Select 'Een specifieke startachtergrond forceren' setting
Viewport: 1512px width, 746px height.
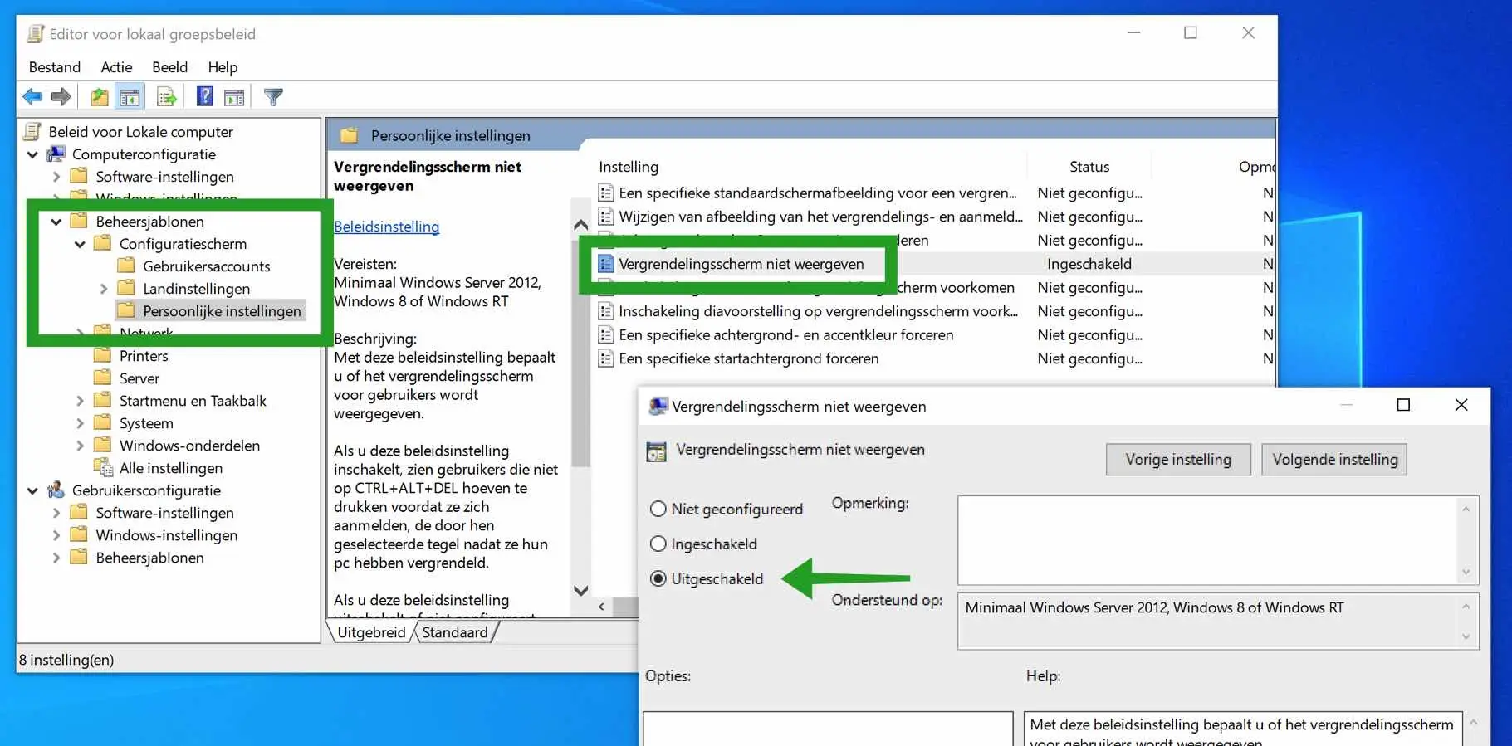pyautogui.click(x=749, y=358)
